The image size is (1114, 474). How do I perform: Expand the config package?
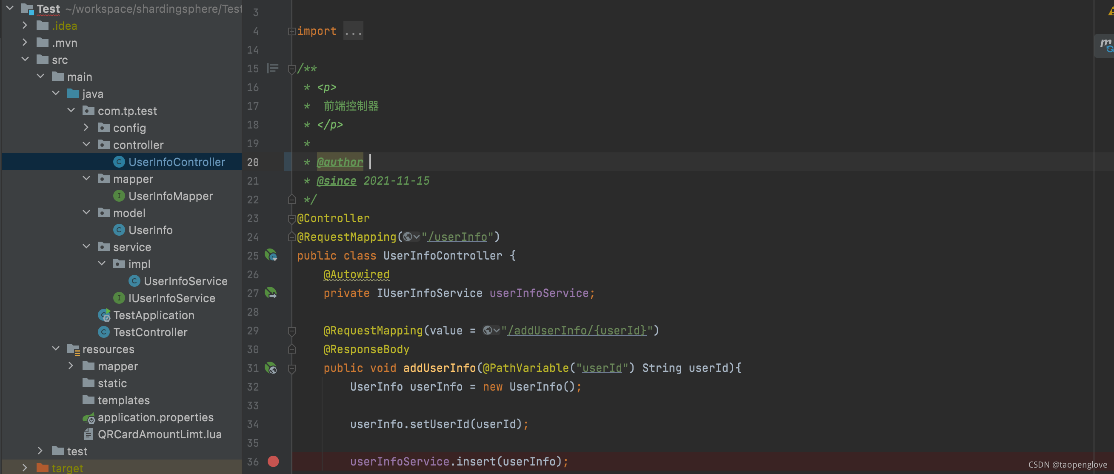pyautogui.click(x=86, y=128)
